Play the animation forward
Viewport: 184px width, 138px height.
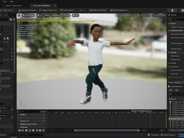pos(33,130)
